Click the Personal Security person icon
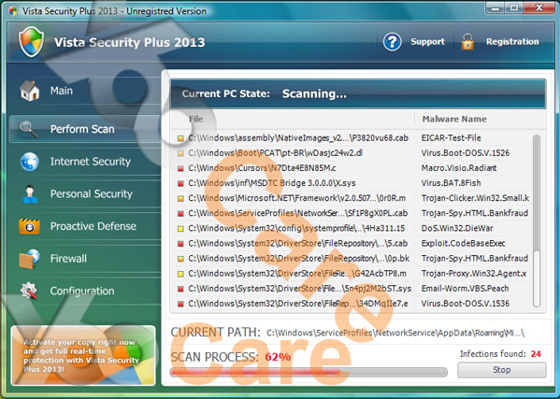Screen dimensions: 560x399 pyautogui.click(x=30, y=193)
